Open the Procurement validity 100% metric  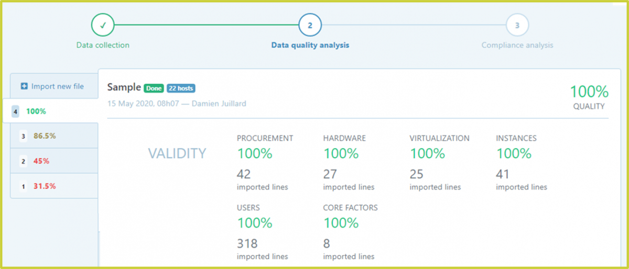point(255,154)
